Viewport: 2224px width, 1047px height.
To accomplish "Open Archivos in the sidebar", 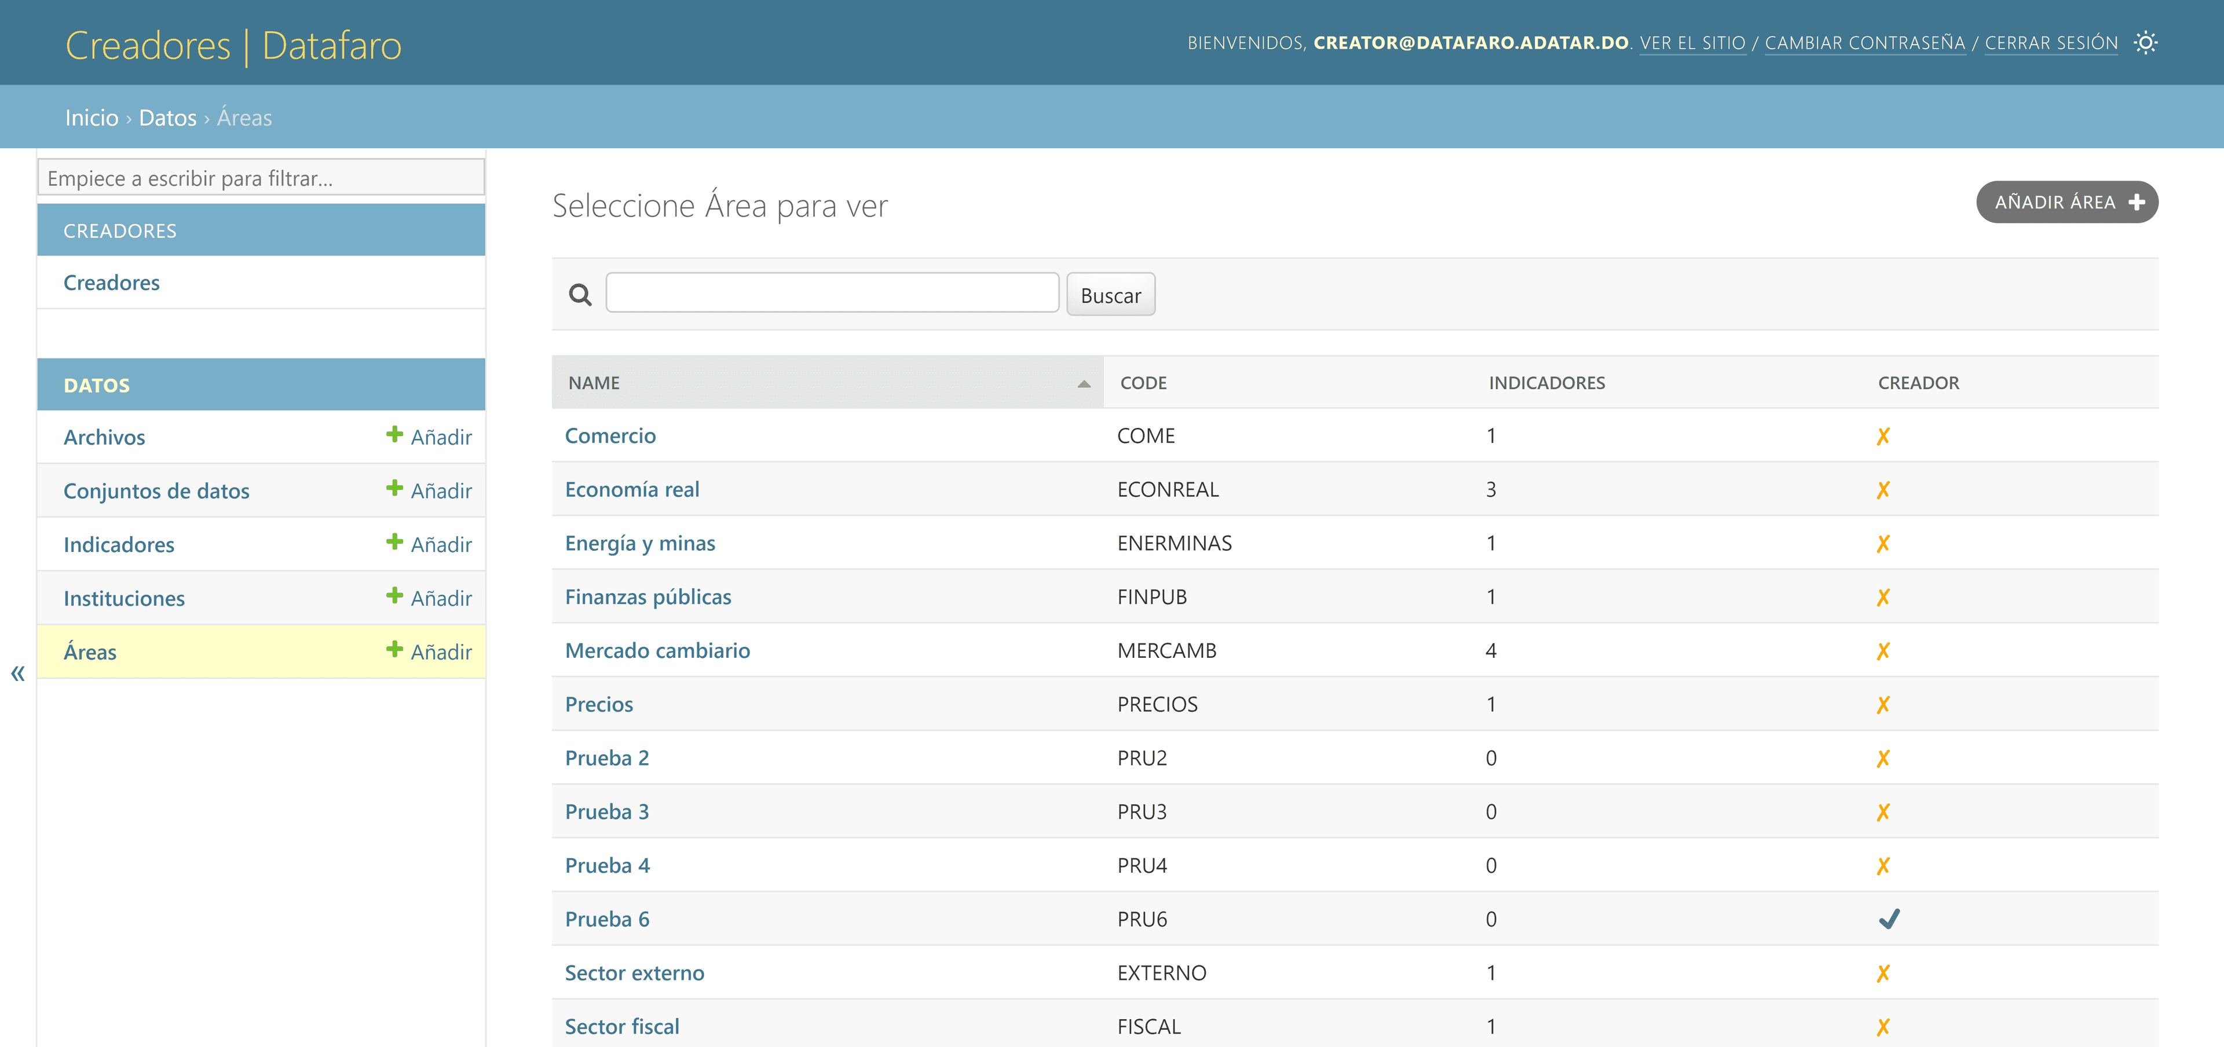I will pyautogui.click(x=104, y=437).
